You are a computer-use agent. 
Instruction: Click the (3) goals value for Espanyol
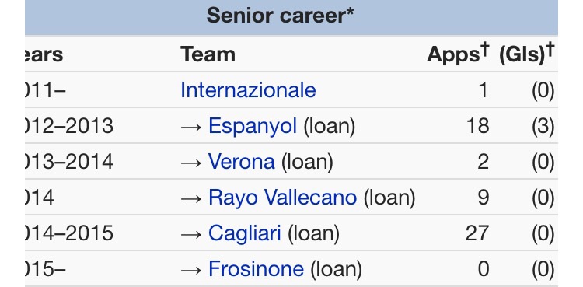(543, 126)
